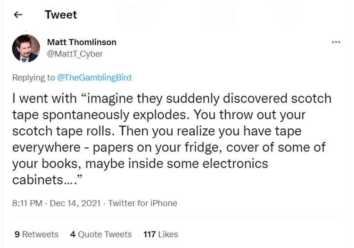Click the word 'everywhere' in the tweet

click(46, 147)
